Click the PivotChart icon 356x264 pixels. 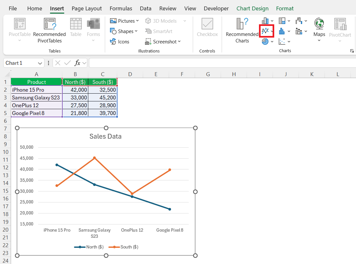pos(340,24)
